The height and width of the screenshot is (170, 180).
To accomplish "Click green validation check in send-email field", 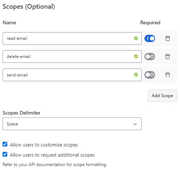I will (x=136, y=75).
